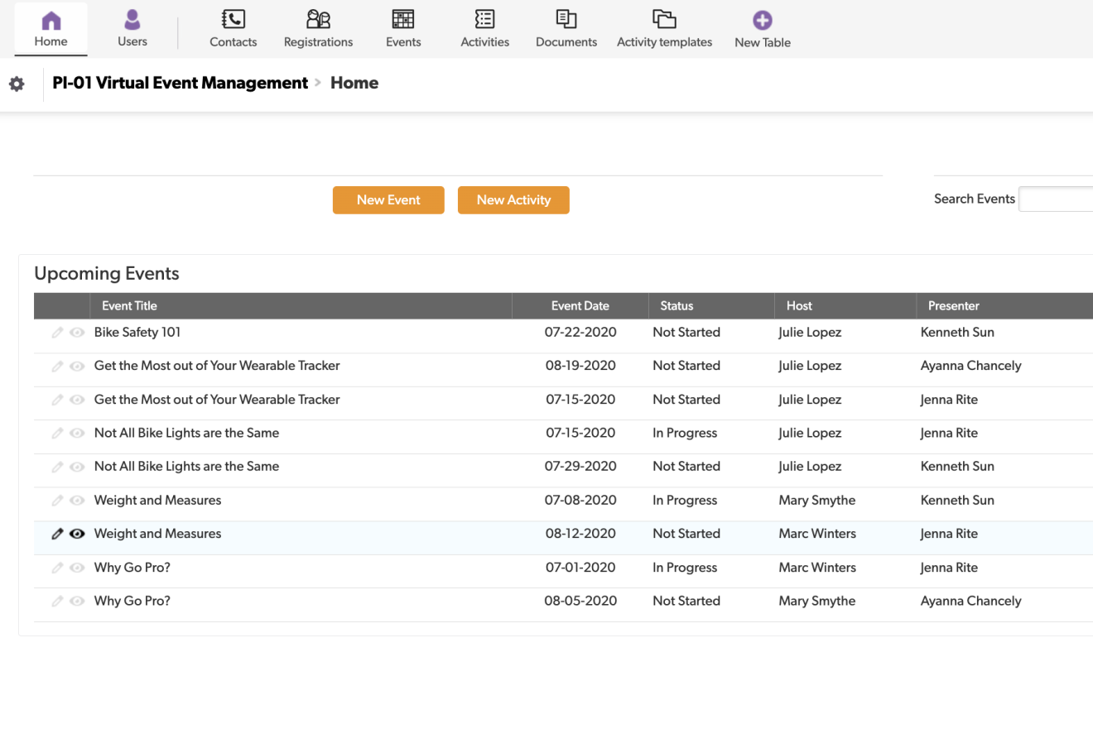Screen dimensions: 1093x729
Task: Edit Weight and Measures 08-12-2020 via pencil
Action: (57, 535)
